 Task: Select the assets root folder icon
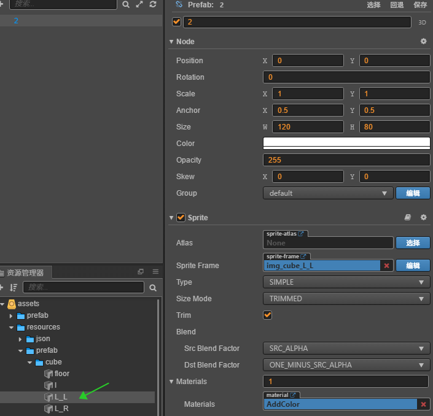click(12, 304)
